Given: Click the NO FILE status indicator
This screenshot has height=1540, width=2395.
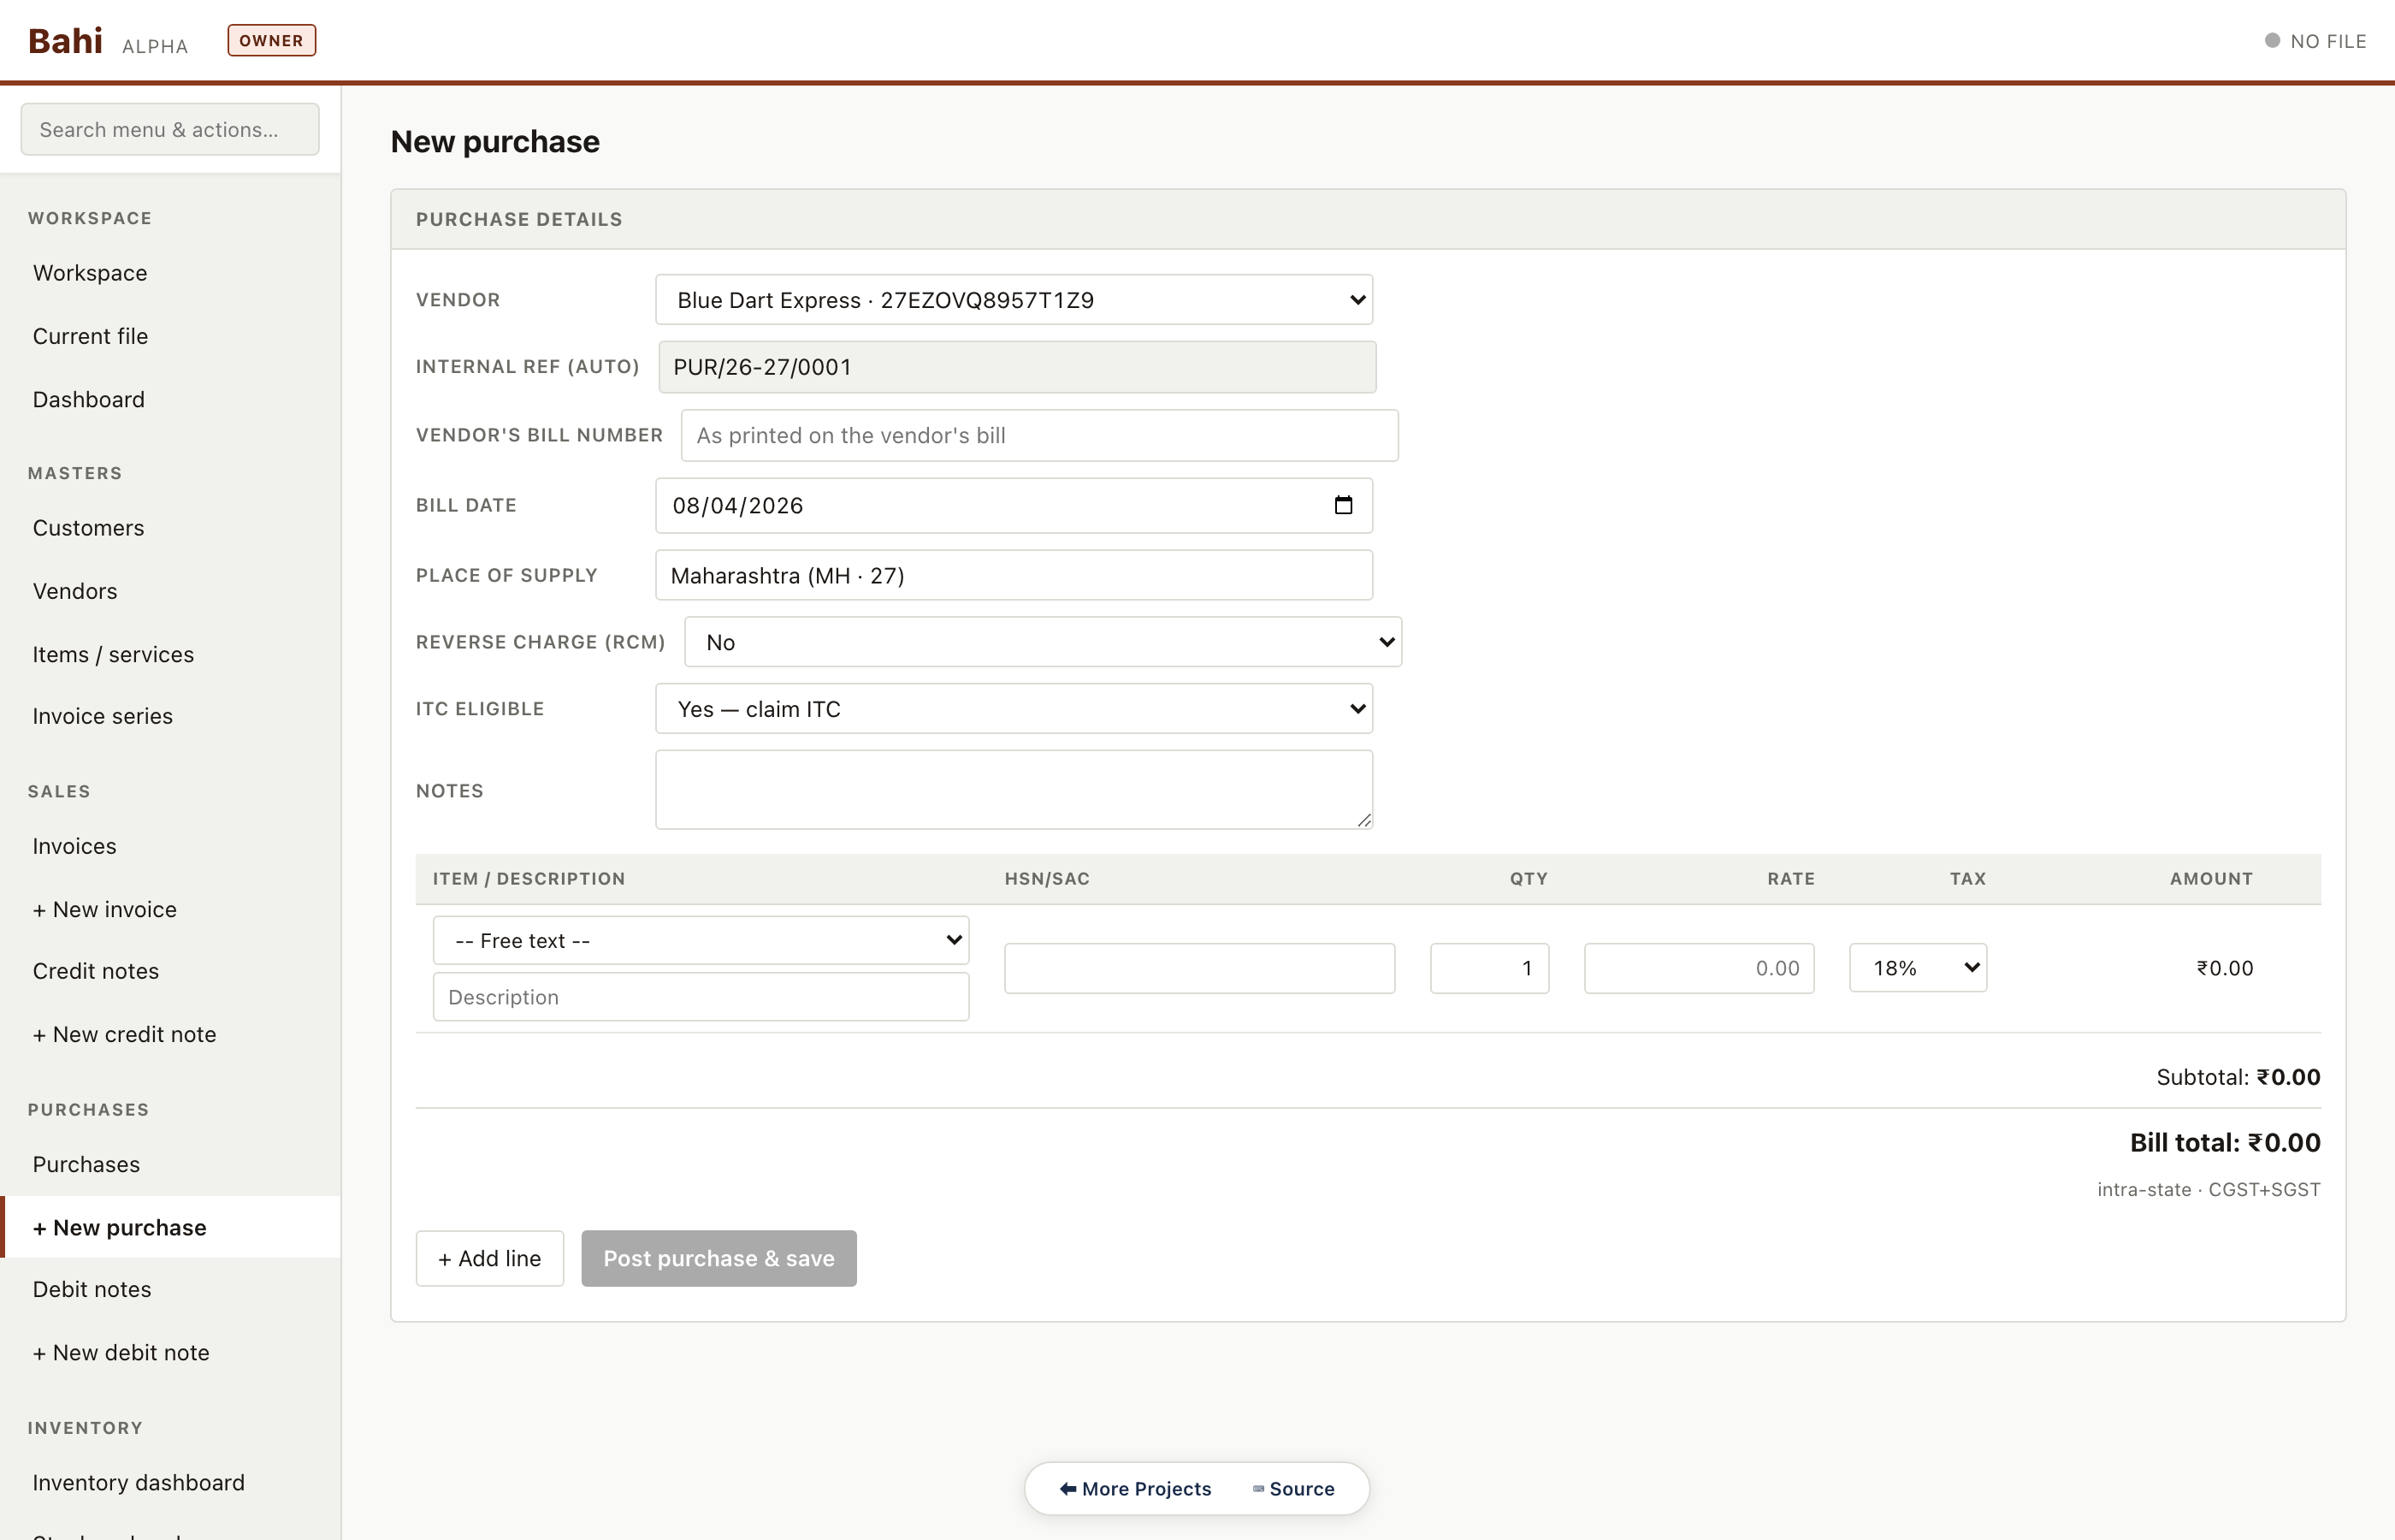Looking at the screenshot, I should tap(2314, 41).
